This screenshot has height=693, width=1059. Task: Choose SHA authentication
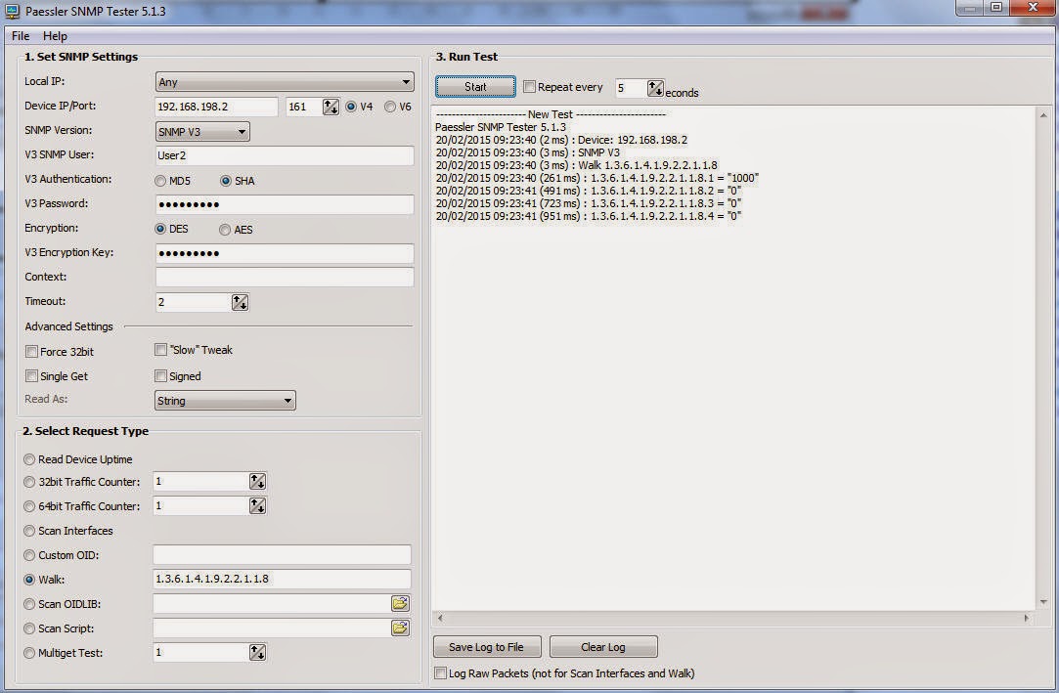tap(226, 181)
